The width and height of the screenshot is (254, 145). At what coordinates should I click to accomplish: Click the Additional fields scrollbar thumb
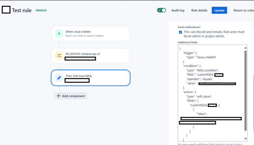pyautogui.click(x=246, y=90)
